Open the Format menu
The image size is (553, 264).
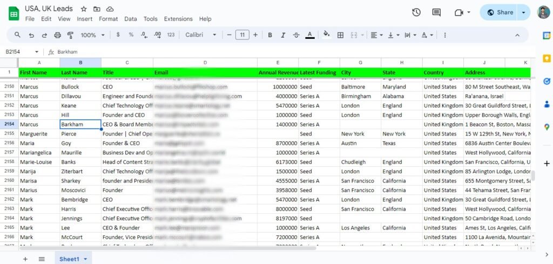coord(108,19)
